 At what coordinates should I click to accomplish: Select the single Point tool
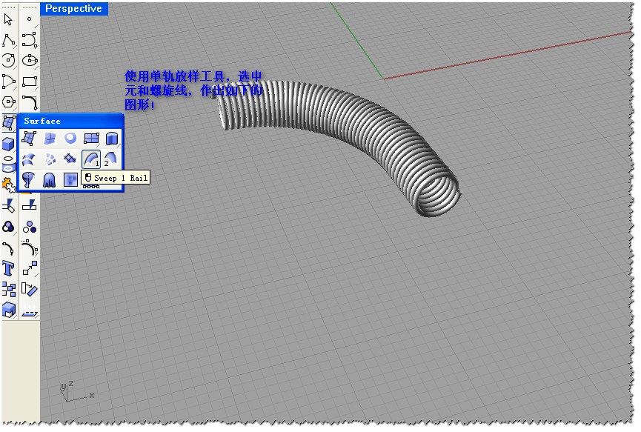click(x=29, y=19)
